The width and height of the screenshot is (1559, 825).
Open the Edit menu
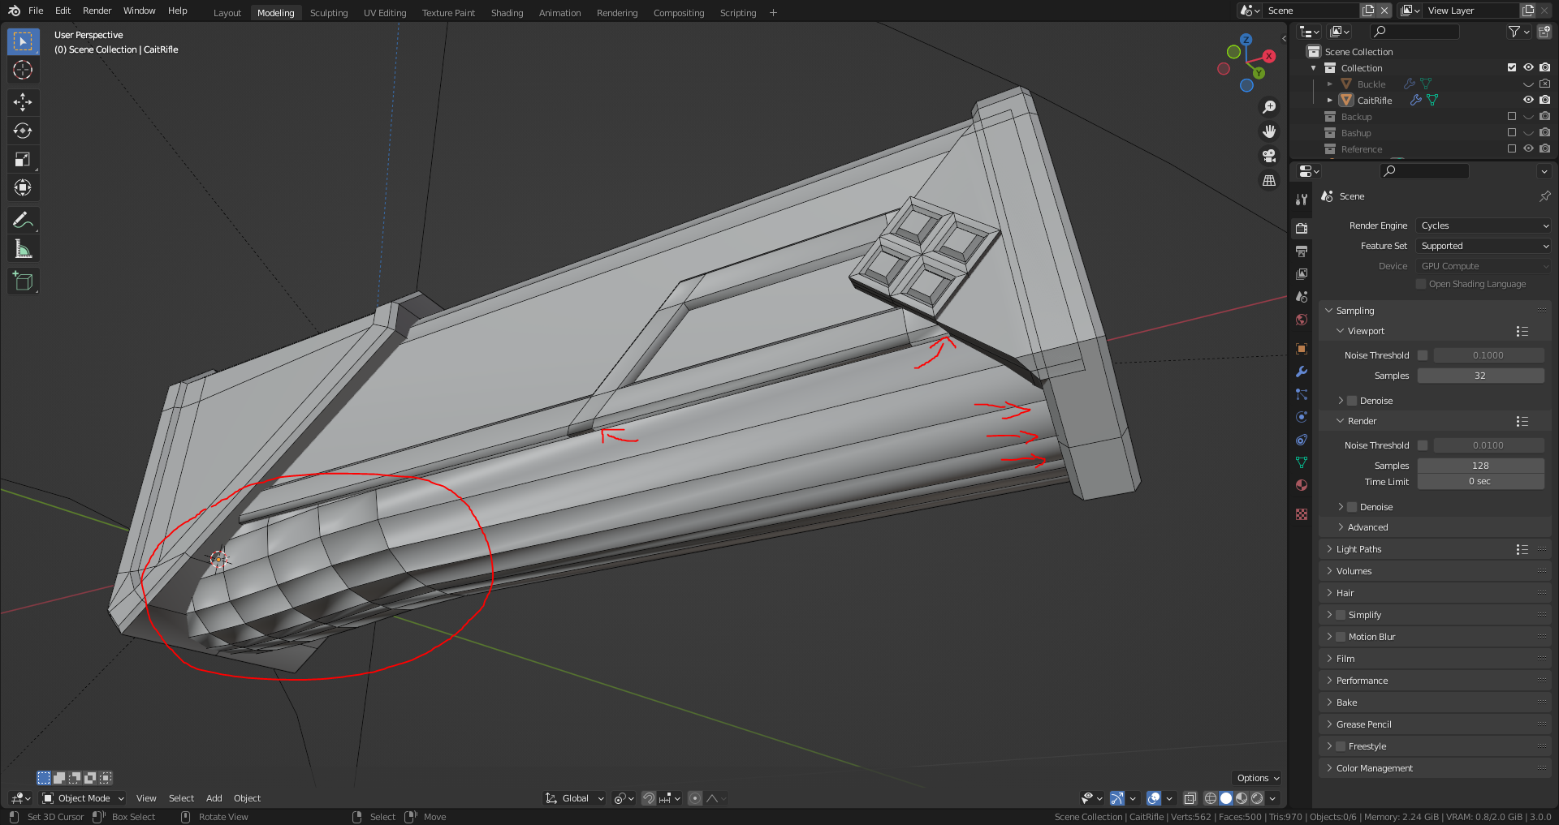tap(63, 11)
